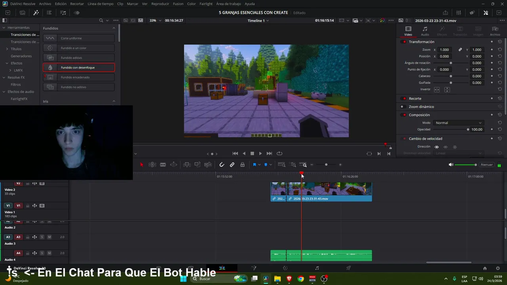
Task: Open the Fusion menu
Action: click(178, 4)
